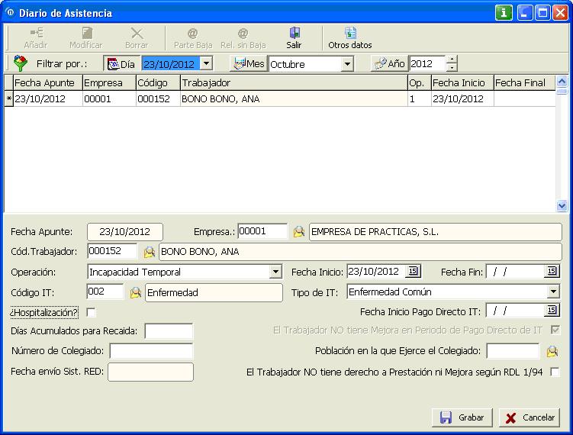573x435 pixels.
Task: Filter by Año button
Action: [390, 63]
